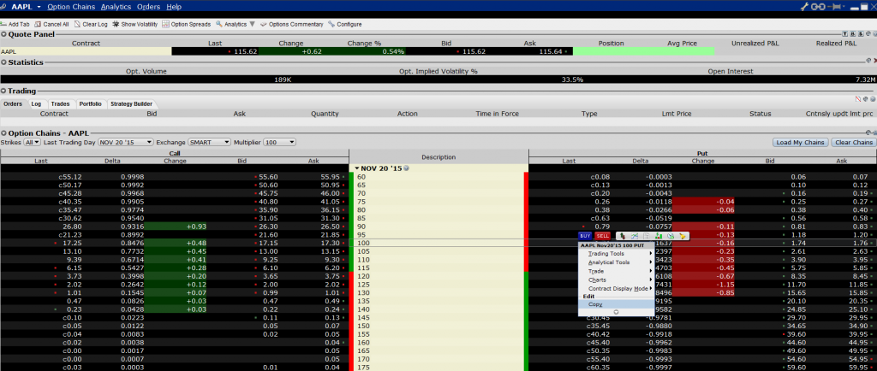Click the info icon next to NOV 20 '15

(x=406, y=168)
